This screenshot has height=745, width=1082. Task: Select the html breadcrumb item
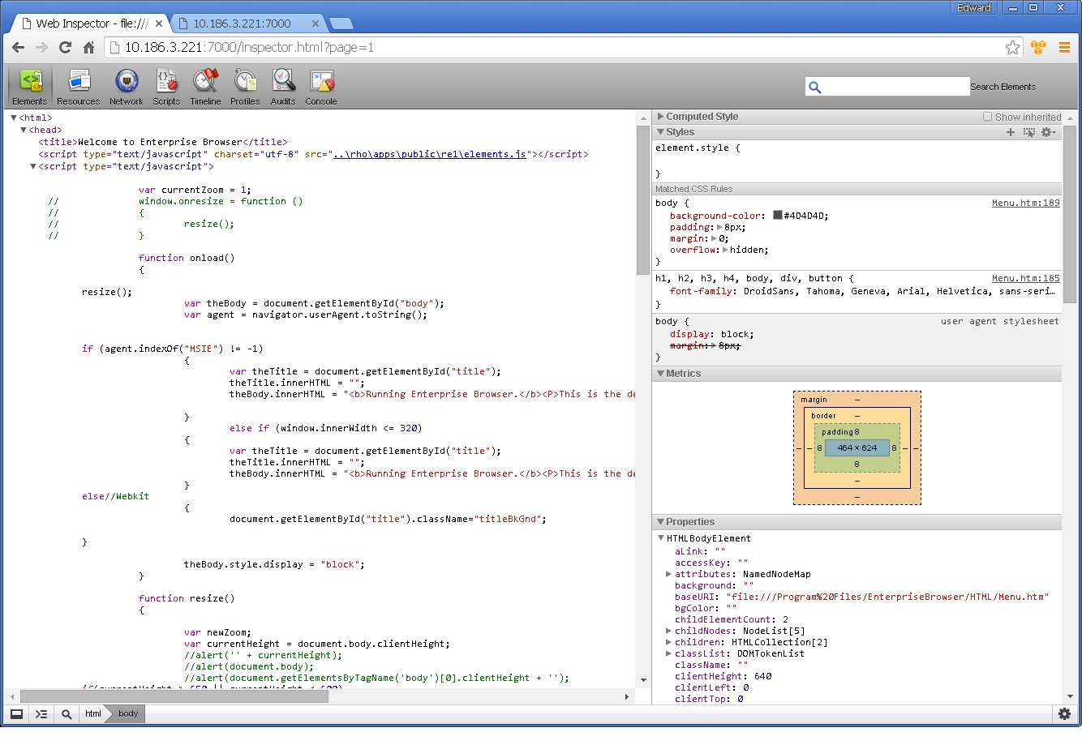[x=93, y=714]
